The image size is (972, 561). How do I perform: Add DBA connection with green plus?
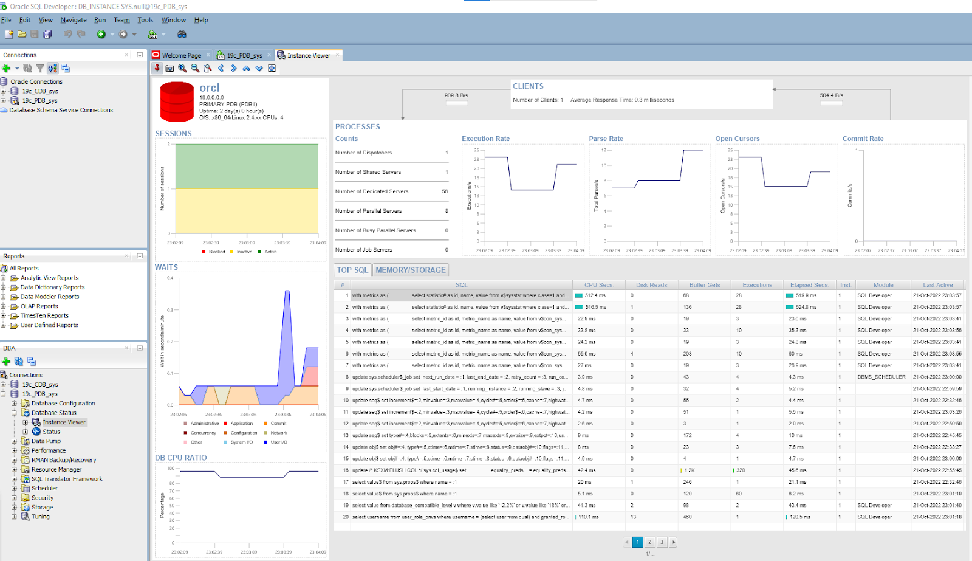(6, 362)
